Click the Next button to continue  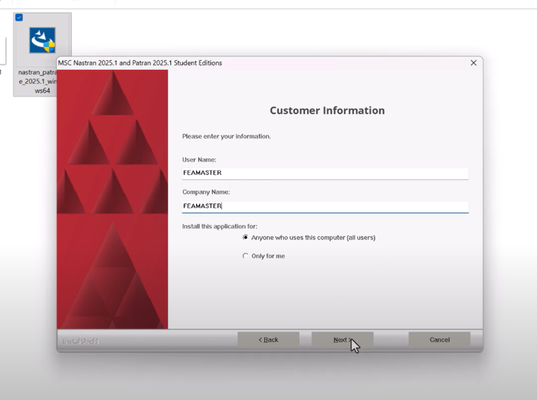[342, 339]
